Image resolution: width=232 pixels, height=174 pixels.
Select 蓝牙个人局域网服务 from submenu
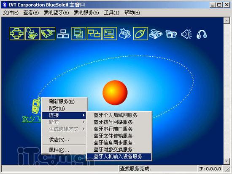(119, 115)
